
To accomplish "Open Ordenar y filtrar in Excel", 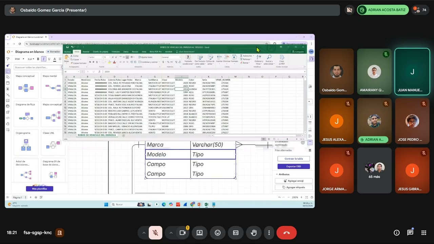I will 259,60.
